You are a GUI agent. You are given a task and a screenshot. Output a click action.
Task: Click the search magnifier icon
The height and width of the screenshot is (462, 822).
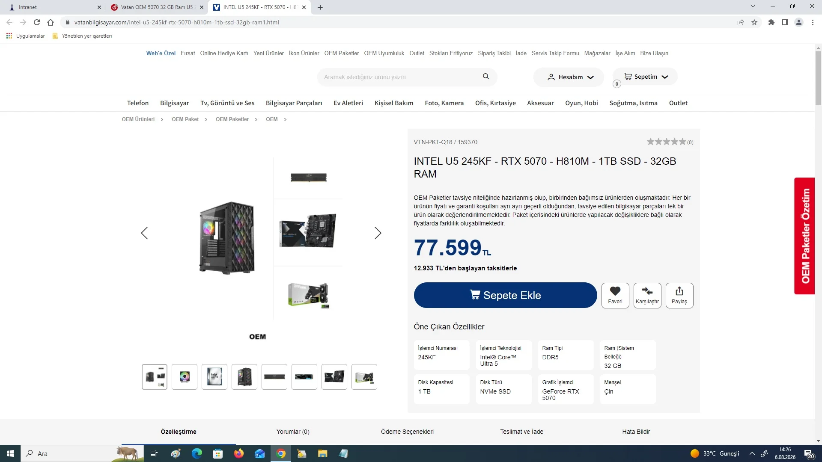485,77
